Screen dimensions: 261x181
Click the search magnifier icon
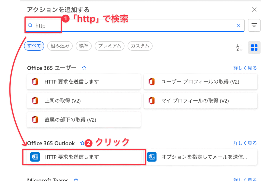click(x=30, y=25)
